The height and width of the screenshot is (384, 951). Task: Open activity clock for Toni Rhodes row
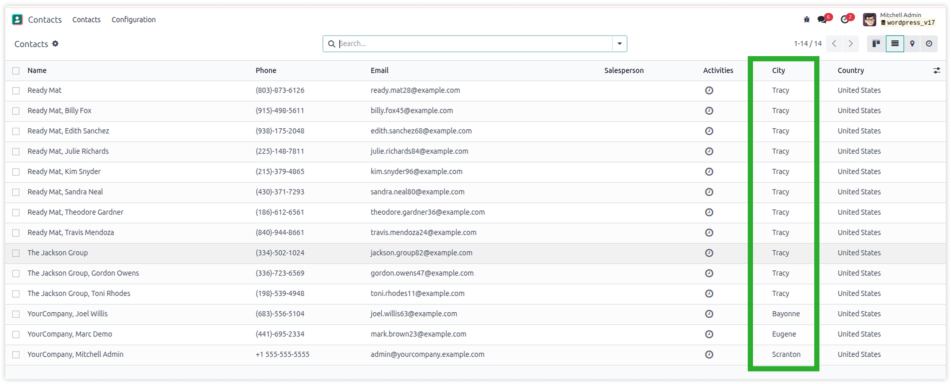(x=709, y=293)
